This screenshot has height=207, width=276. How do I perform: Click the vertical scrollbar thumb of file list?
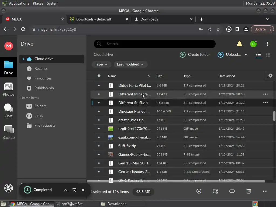point(274,116)
